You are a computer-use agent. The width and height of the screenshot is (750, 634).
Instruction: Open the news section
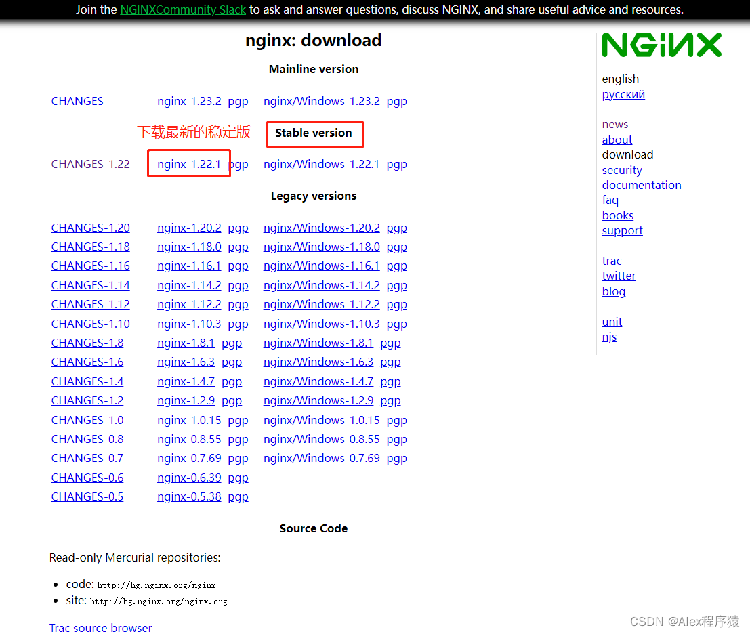[614, 124]
